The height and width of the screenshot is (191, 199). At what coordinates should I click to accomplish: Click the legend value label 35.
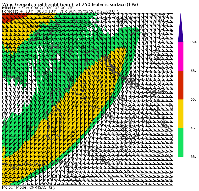pos(193,157)
